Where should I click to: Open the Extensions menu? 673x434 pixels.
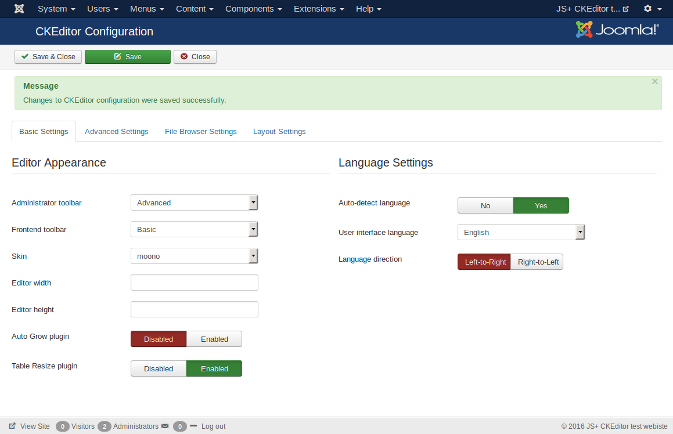coord(318,9)
